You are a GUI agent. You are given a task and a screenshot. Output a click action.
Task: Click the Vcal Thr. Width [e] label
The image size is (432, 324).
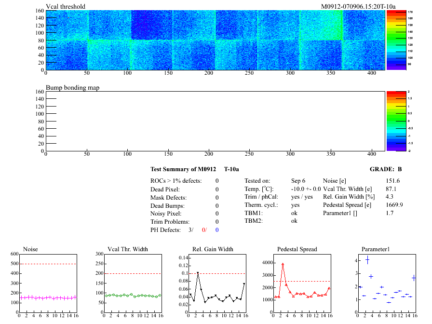[348, 189]
